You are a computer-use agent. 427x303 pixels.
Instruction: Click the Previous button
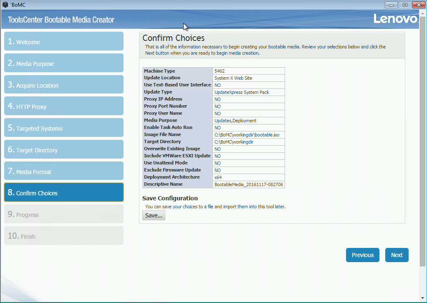[362, 255]
